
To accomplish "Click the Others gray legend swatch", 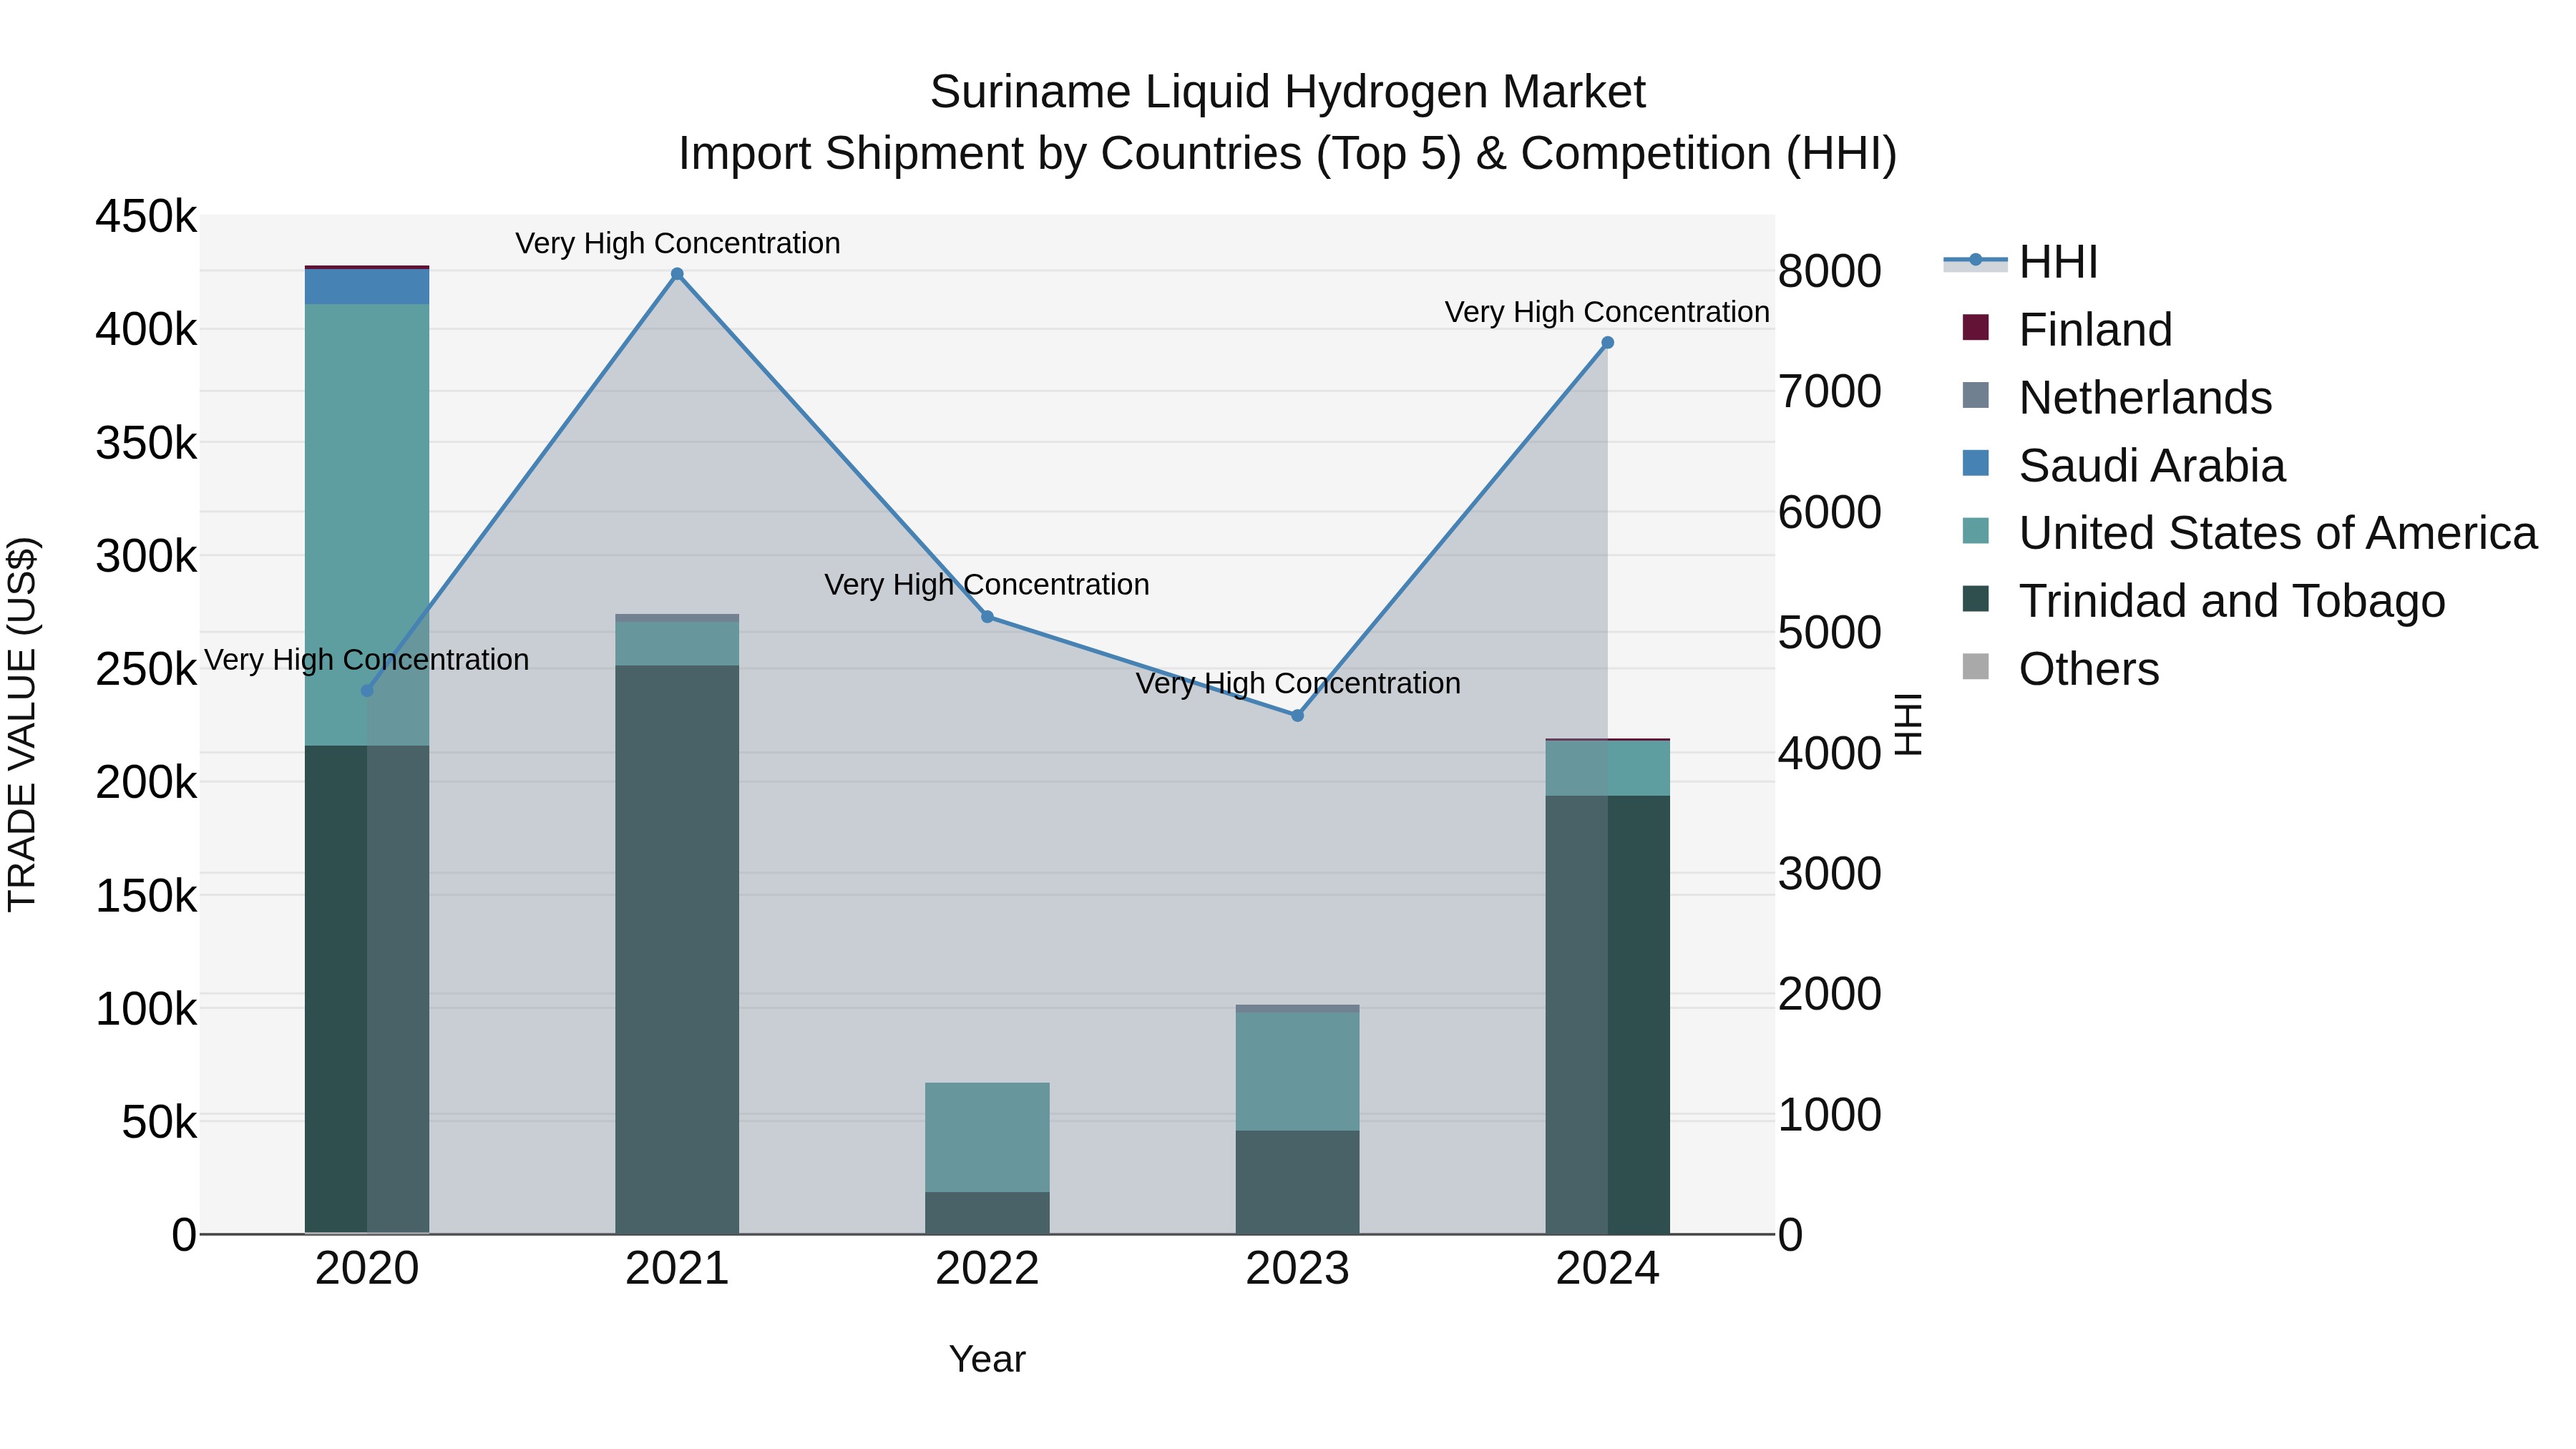I will tap(1976, 667).
